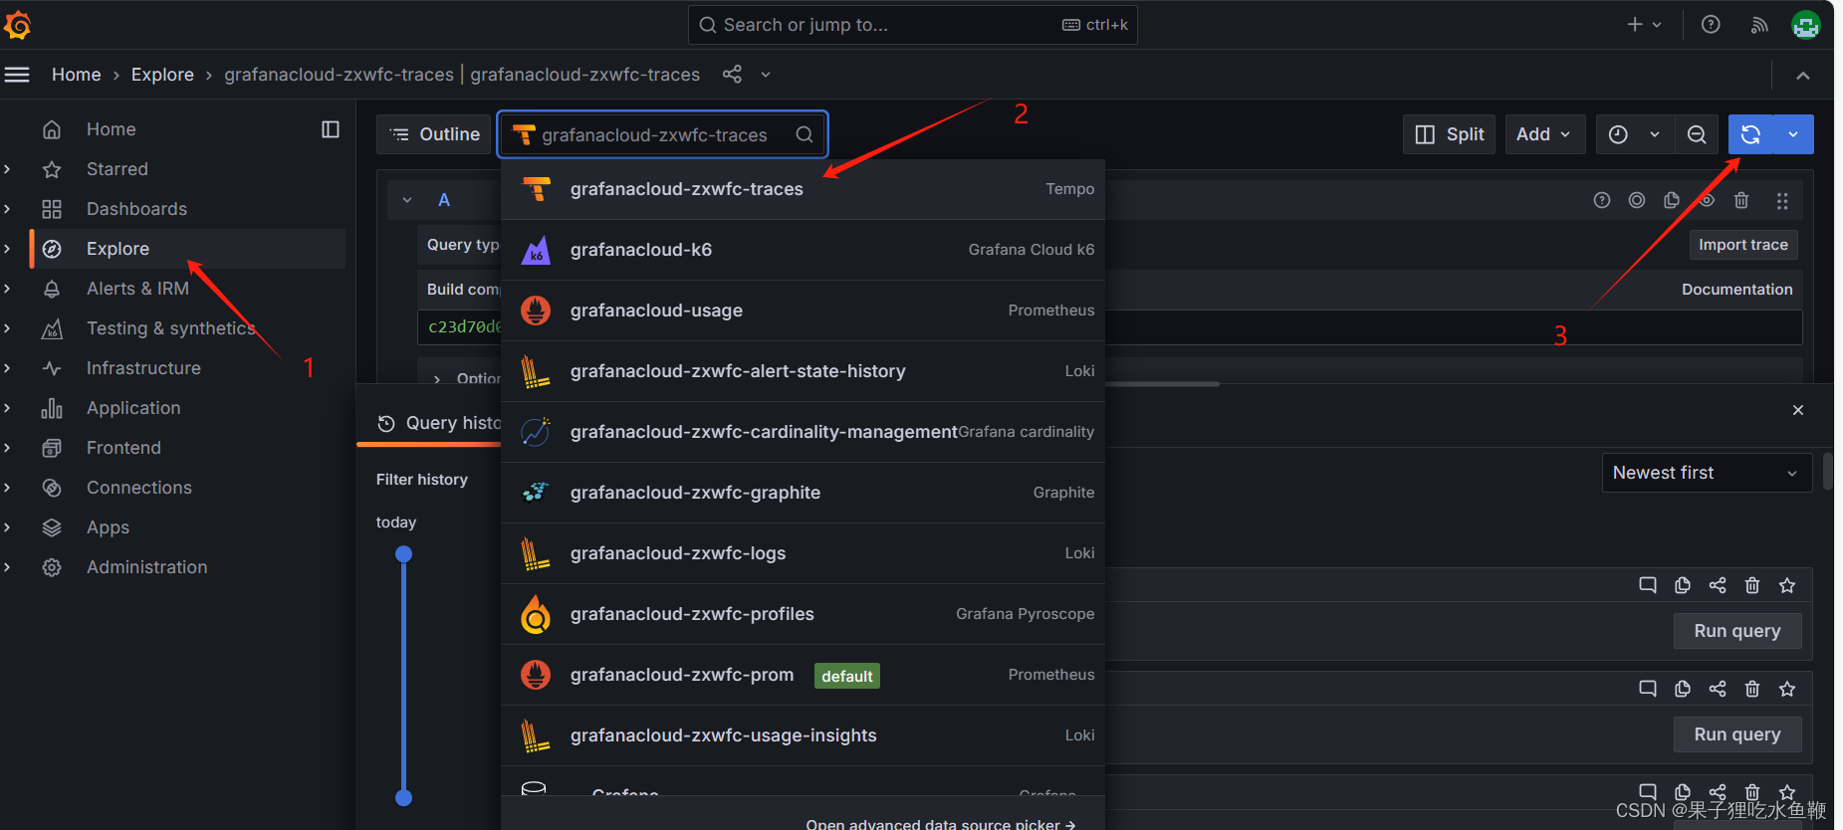
Task: Collapse query A using its chevron
Action: pos(407,200)
